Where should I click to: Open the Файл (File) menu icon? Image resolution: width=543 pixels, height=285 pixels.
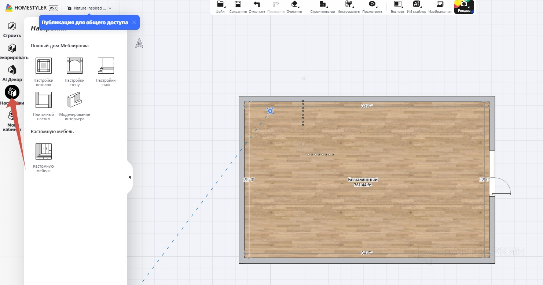pos(220,4)
